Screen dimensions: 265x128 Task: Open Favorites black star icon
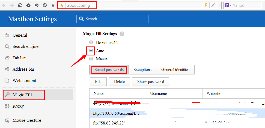click(x=53, y=5)
